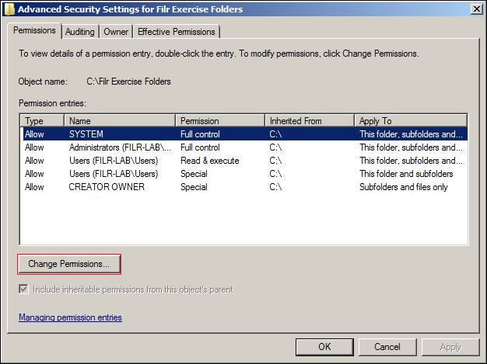Click the Apply To column header
The height and width of the screenshot is (364, 487).
411,121
